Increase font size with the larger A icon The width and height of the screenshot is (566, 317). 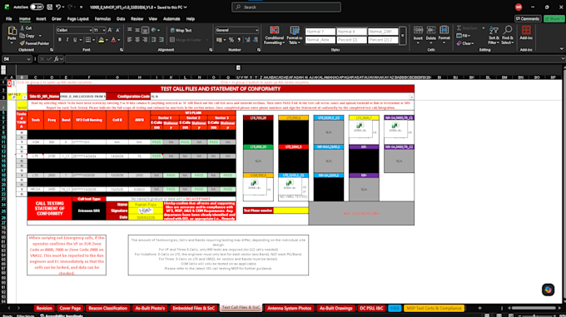click(110, 30)
